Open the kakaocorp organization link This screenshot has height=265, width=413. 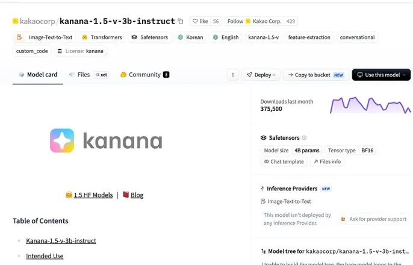37,21
